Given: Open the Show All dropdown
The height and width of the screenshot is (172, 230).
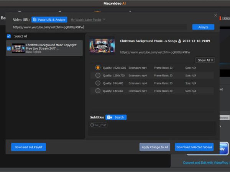Looking at the screenshot, I should (205, 60).
